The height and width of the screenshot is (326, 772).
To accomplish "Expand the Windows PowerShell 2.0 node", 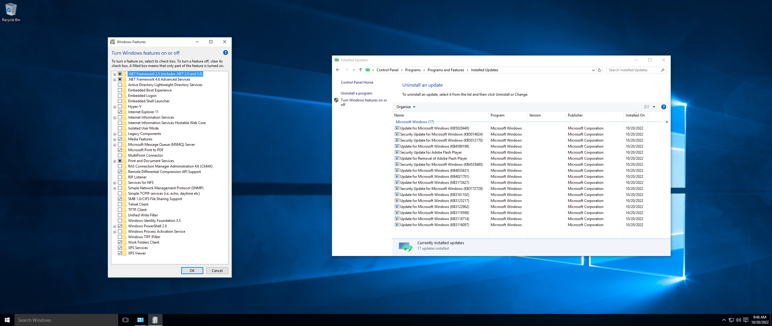I will (115, 226).
